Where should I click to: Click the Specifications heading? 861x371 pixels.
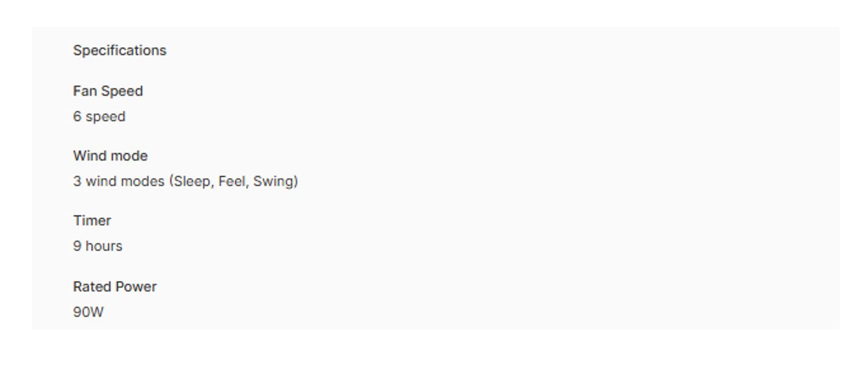[120, 51]
